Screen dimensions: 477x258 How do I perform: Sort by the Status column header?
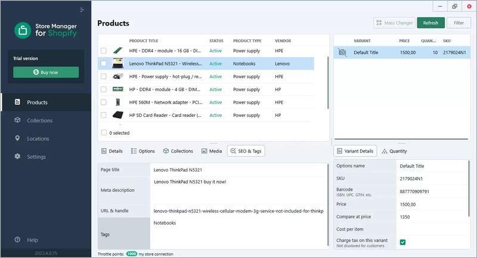(x=216, y=41)
